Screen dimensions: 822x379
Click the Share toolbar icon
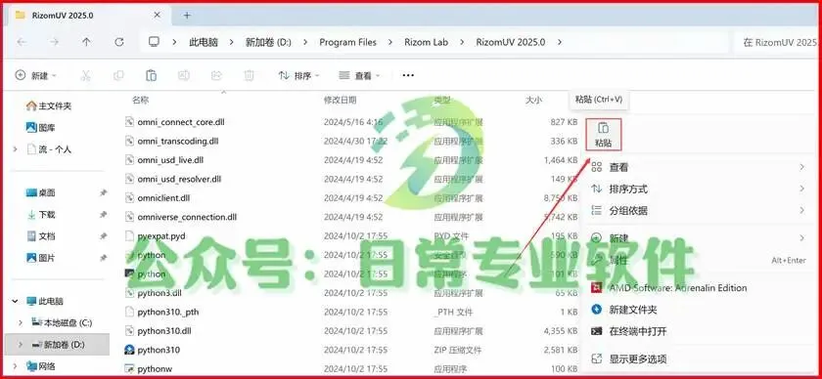click(216, 76)
